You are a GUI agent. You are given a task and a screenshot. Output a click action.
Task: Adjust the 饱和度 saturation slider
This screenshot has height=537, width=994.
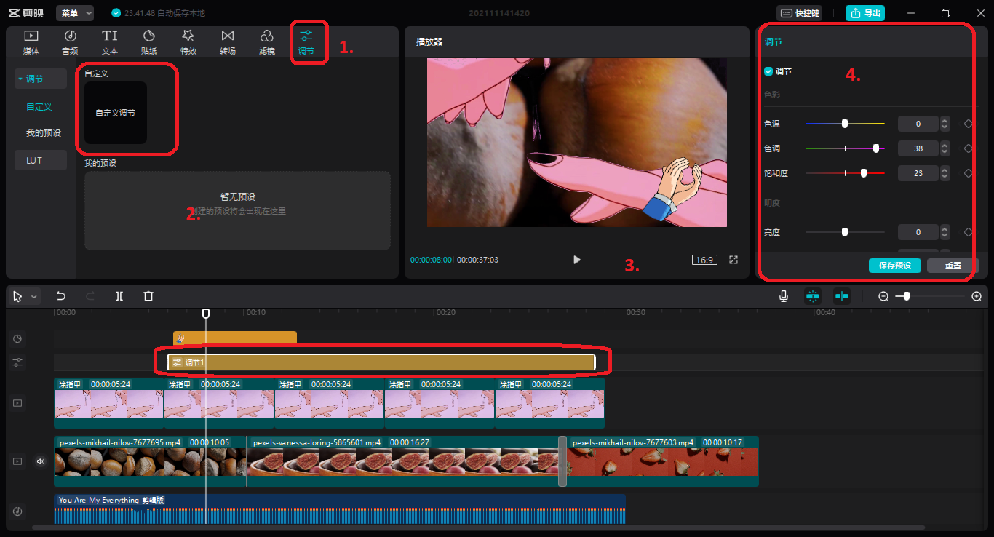pyautogui.click(x=845, y=173)
